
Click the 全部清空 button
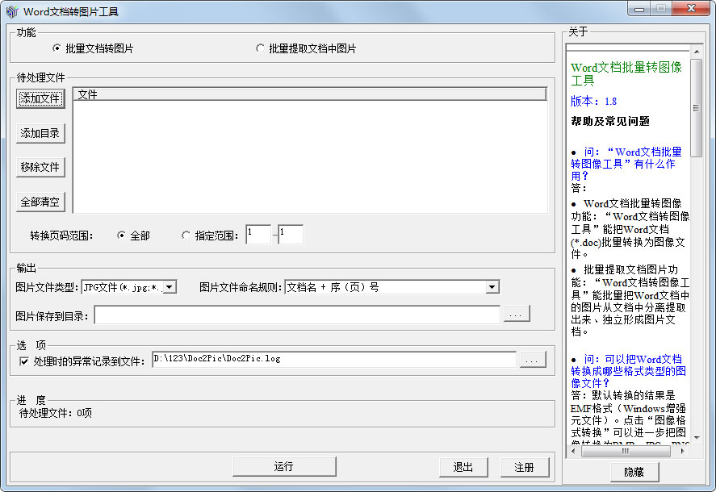40,202
